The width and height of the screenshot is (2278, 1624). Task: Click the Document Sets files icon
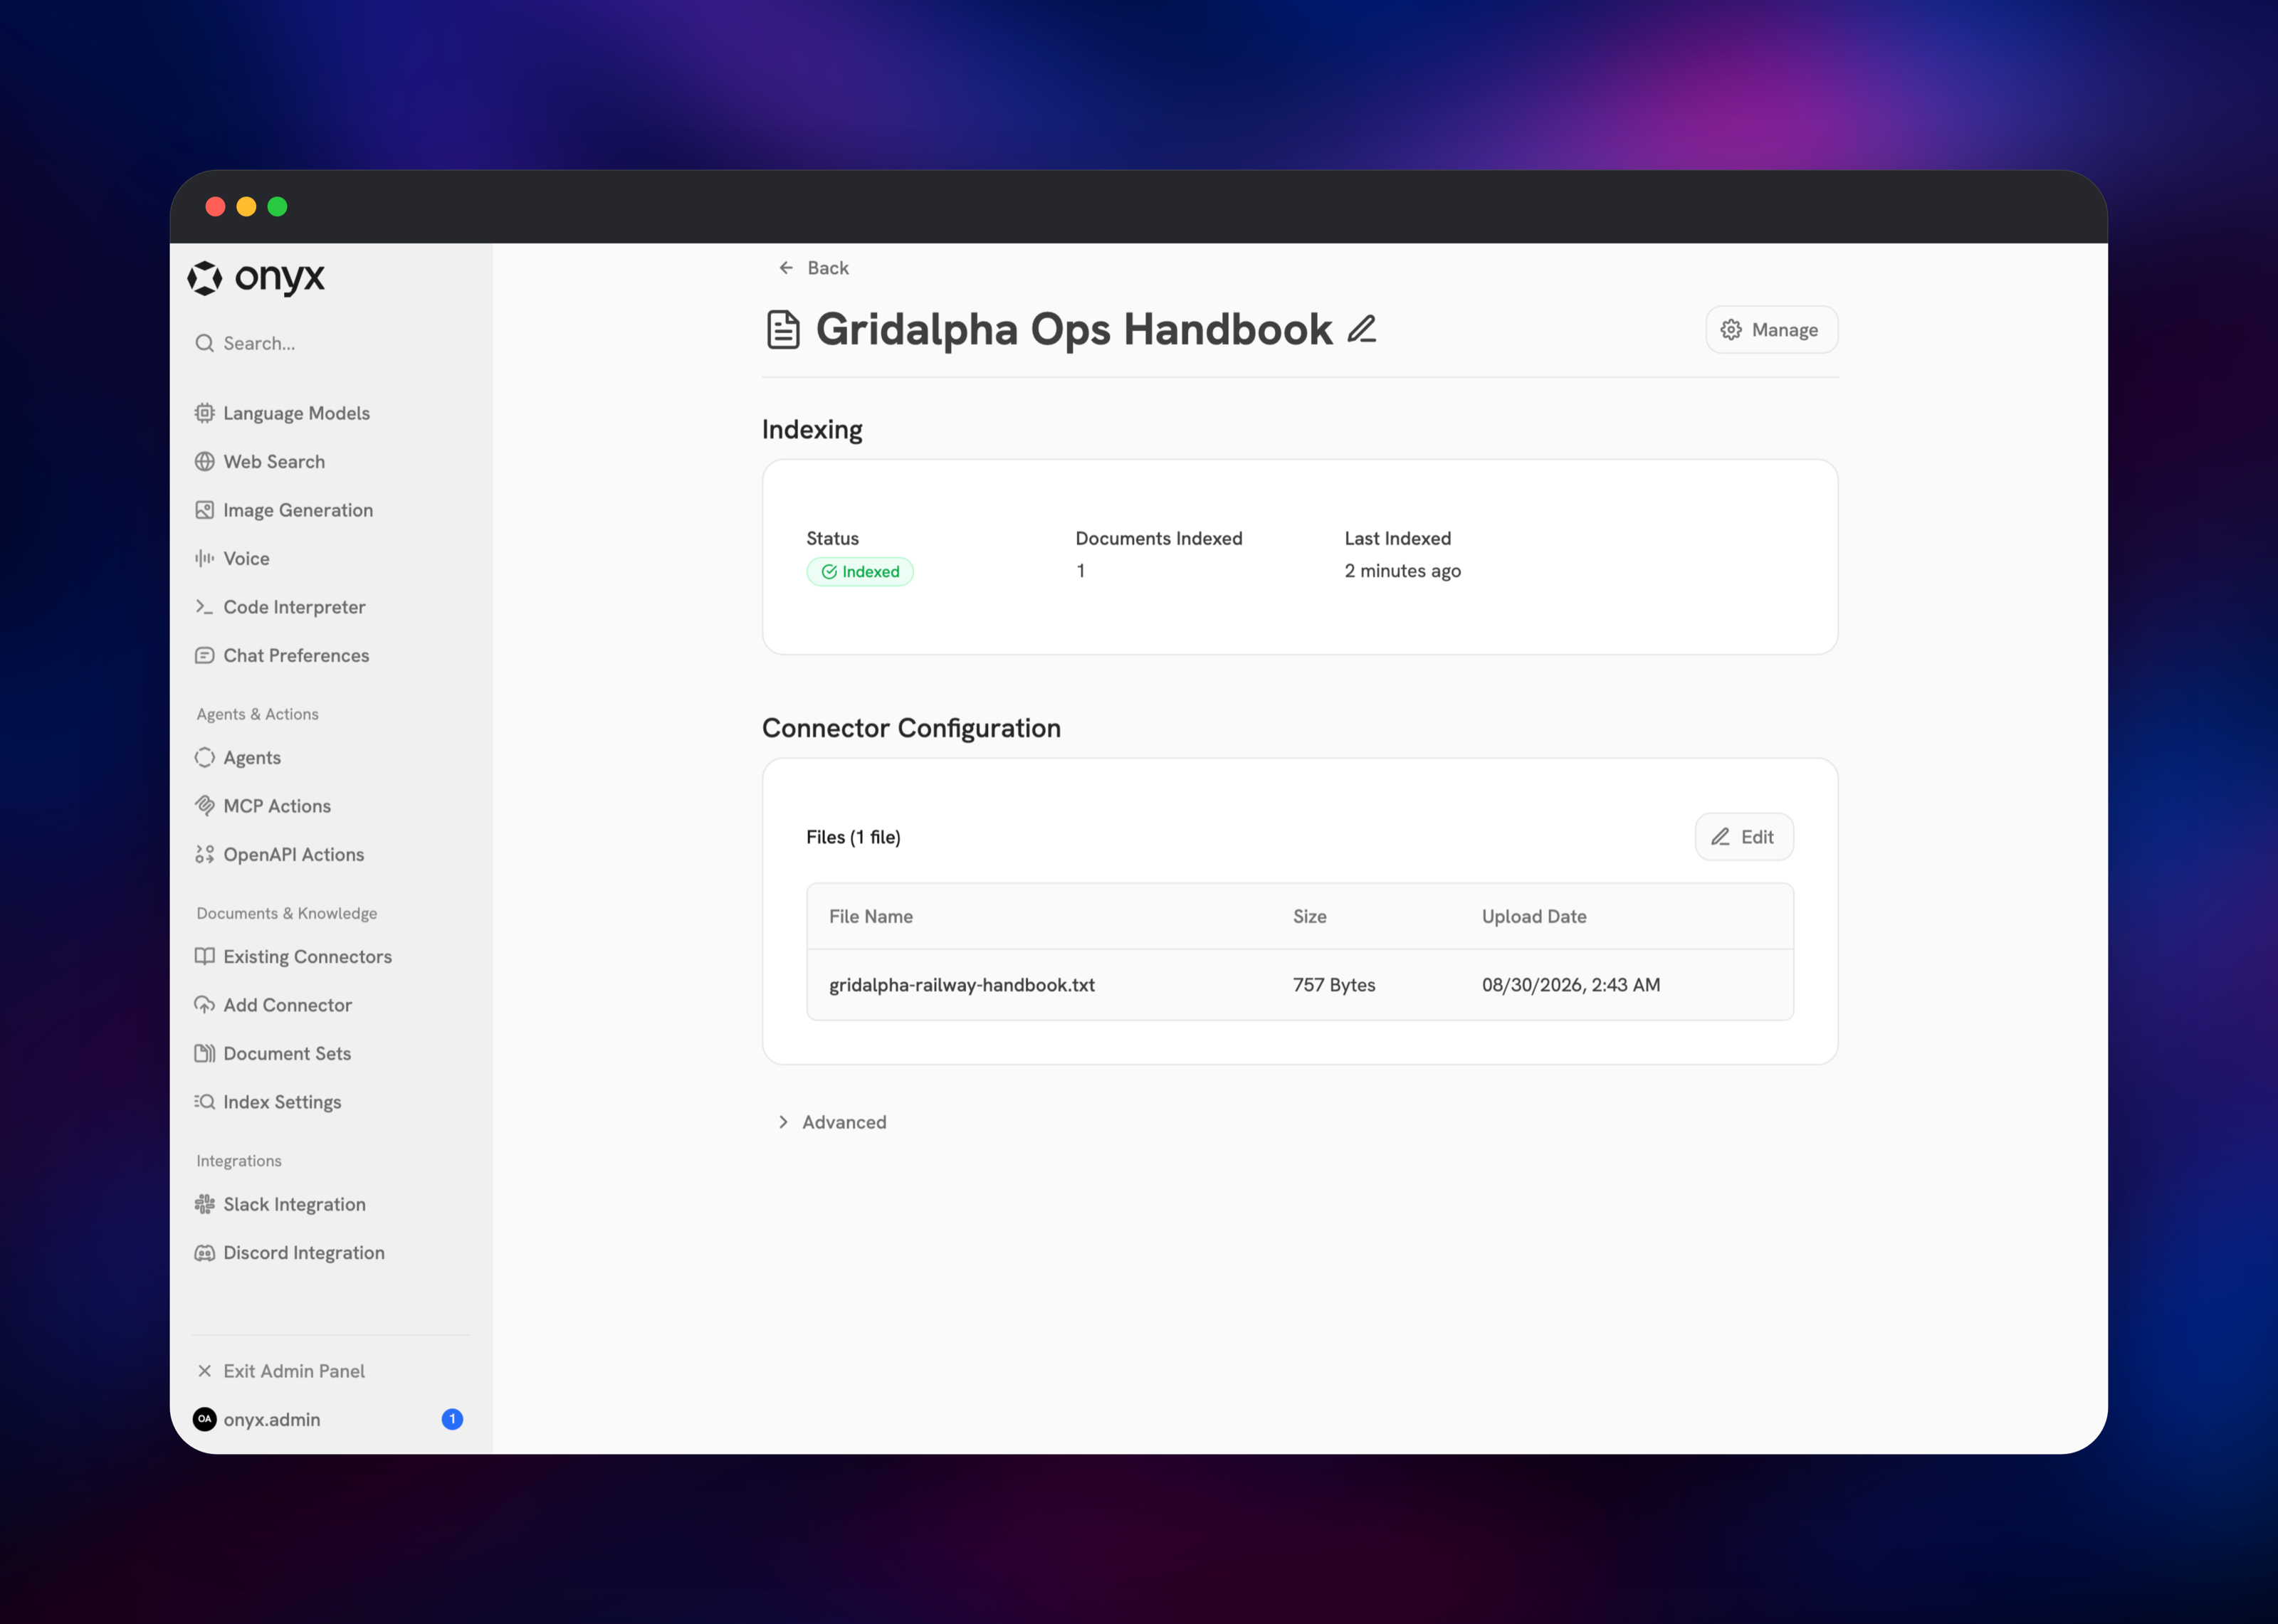pyautogui.click(x=205, y=1054)
